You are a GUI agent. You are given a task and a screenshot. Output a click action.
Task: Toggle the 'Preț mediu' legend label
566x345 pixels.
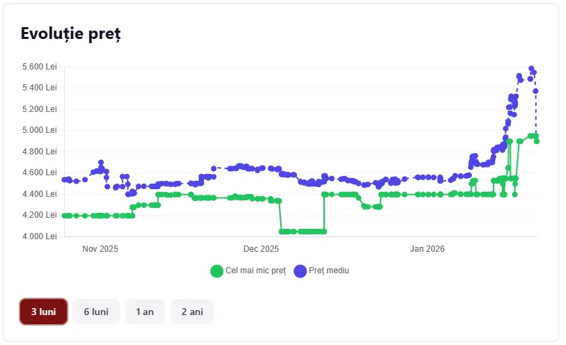pyautogui.click(x=330, y=271)
